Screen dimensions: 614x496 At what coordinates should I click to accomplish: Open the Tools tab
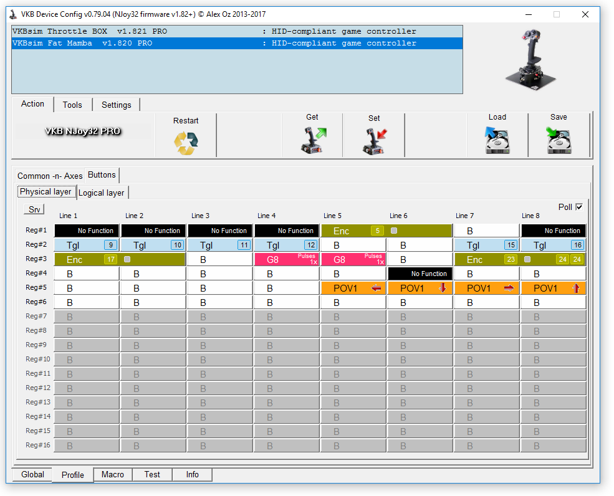[72, 105]
